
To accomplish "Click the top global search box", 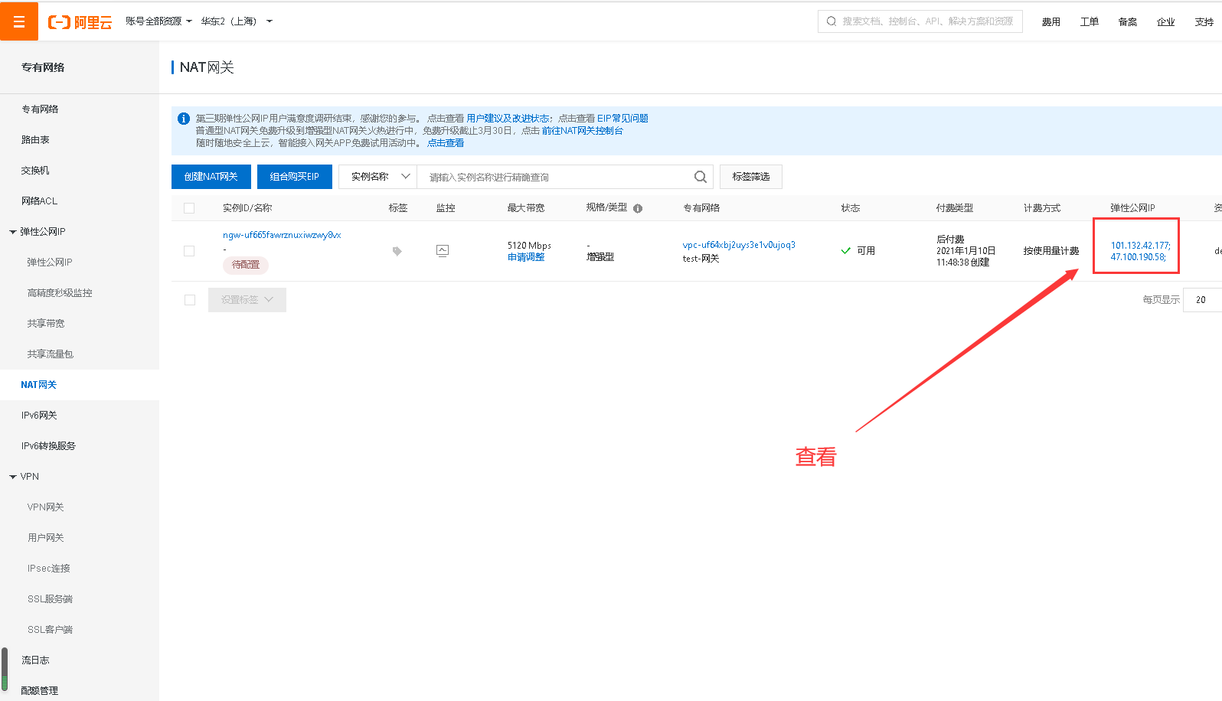I will click(920, 21).
